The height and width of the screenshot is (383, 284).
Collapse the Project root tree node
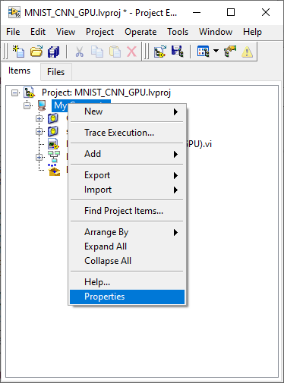15,93
